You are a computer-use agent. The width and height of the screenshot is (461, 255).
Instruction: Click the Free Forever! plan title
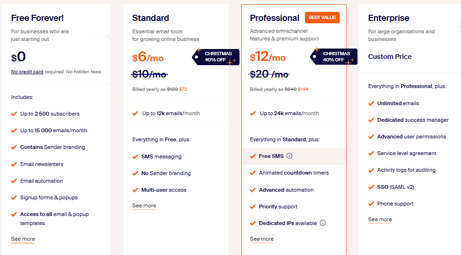pyautogui.click(x=38, y=18)
